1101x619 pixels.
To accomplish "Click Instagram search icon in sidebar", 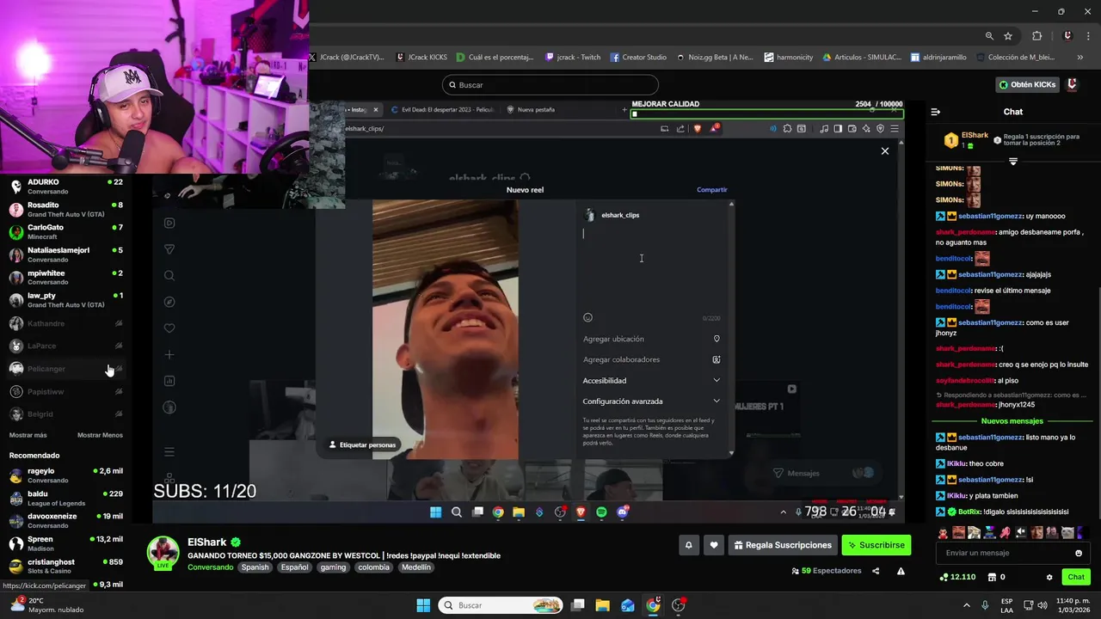I will 169,275.
